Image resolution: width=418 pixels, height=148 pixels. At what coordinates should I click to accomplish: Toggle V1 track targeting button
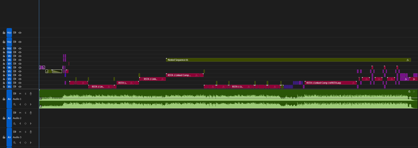[9, 87]
